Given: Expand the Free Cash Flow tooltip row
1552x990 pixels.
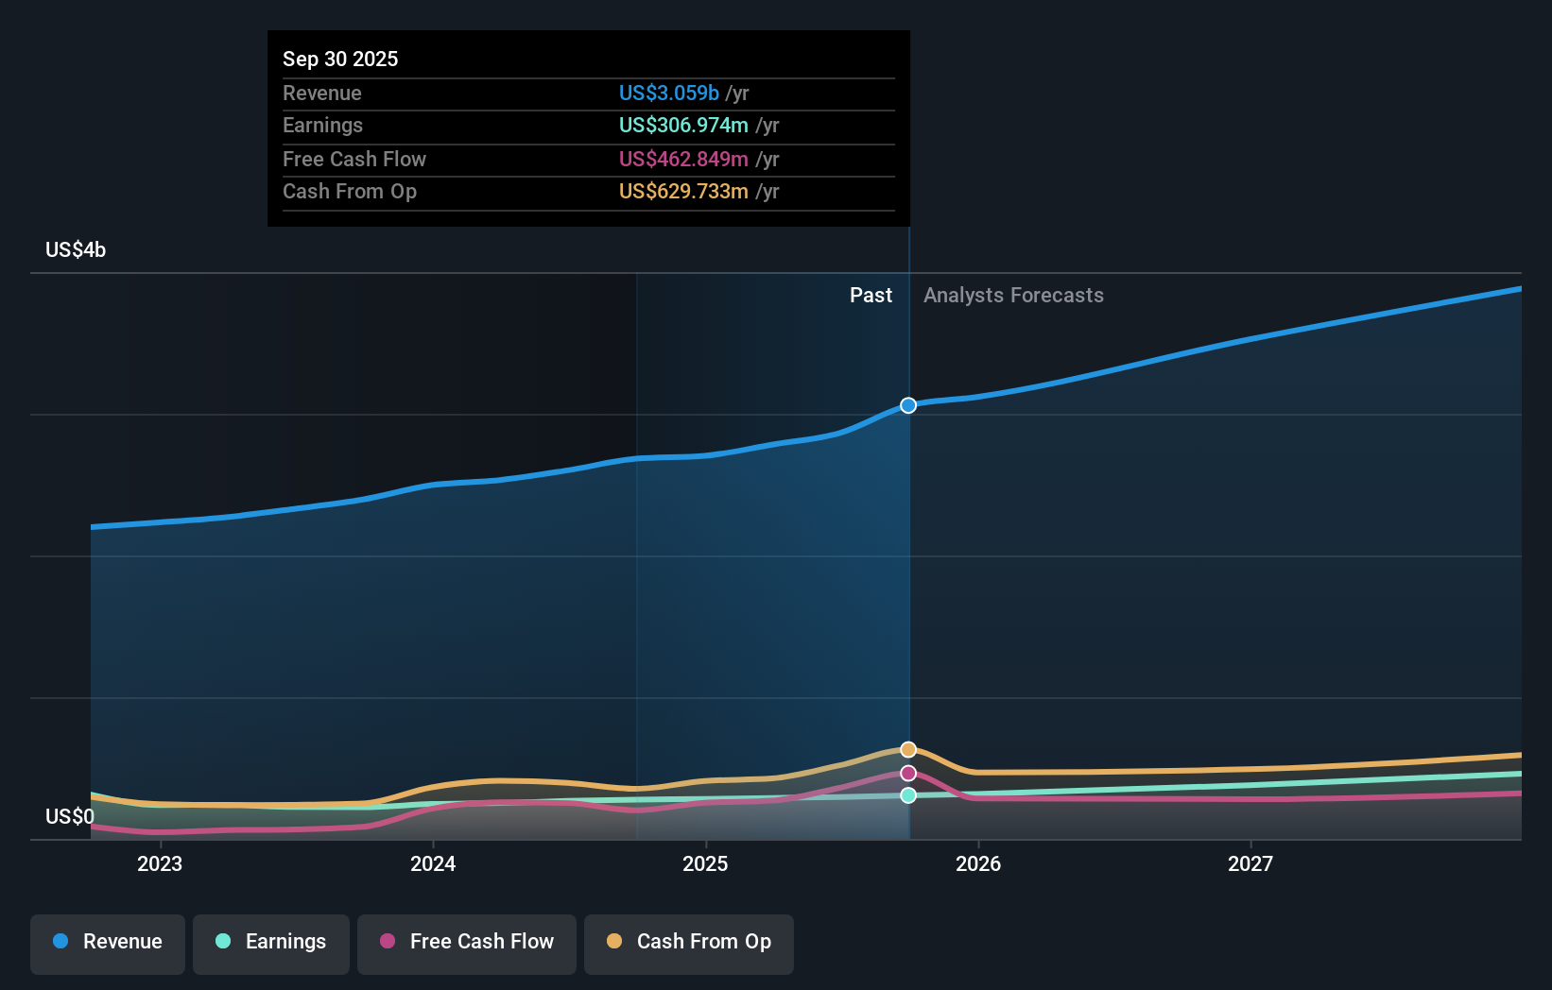Looking at the screenshot, I should (x=588, y=159).
